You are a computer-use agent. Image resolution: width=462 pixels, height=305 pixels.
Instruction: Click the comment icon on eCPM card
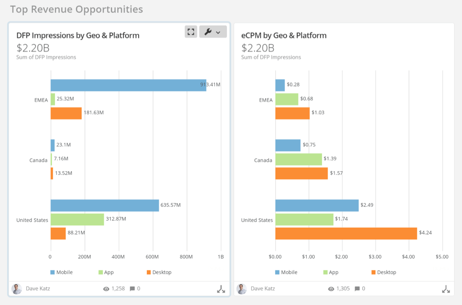pyautogui.click(x=357, y=289)
